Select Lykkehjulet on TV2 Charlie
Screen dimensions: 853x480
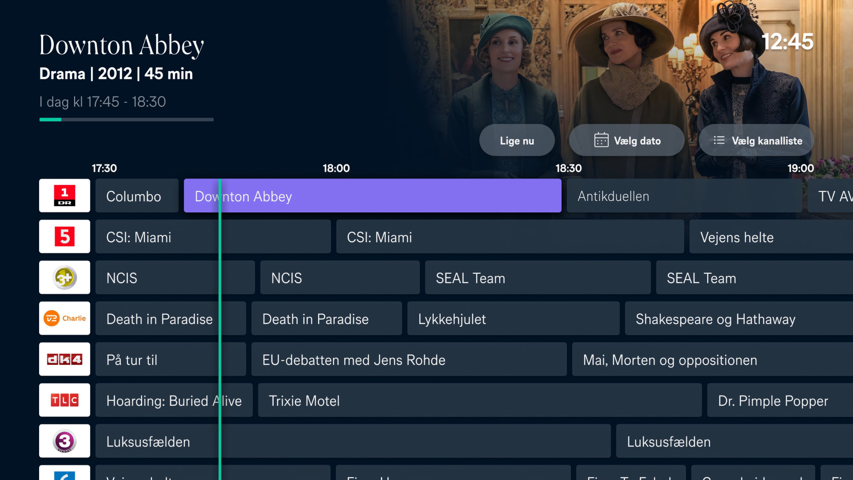[x=513, y=318]
